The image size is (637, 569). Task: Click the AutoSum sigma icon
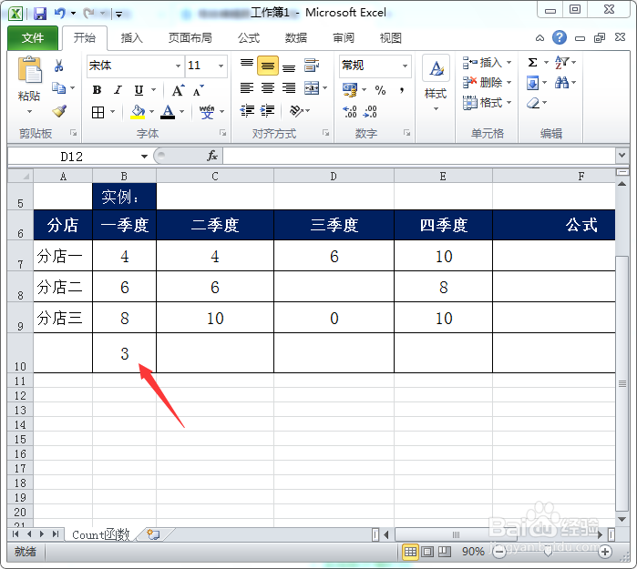[x=532, y=63]
